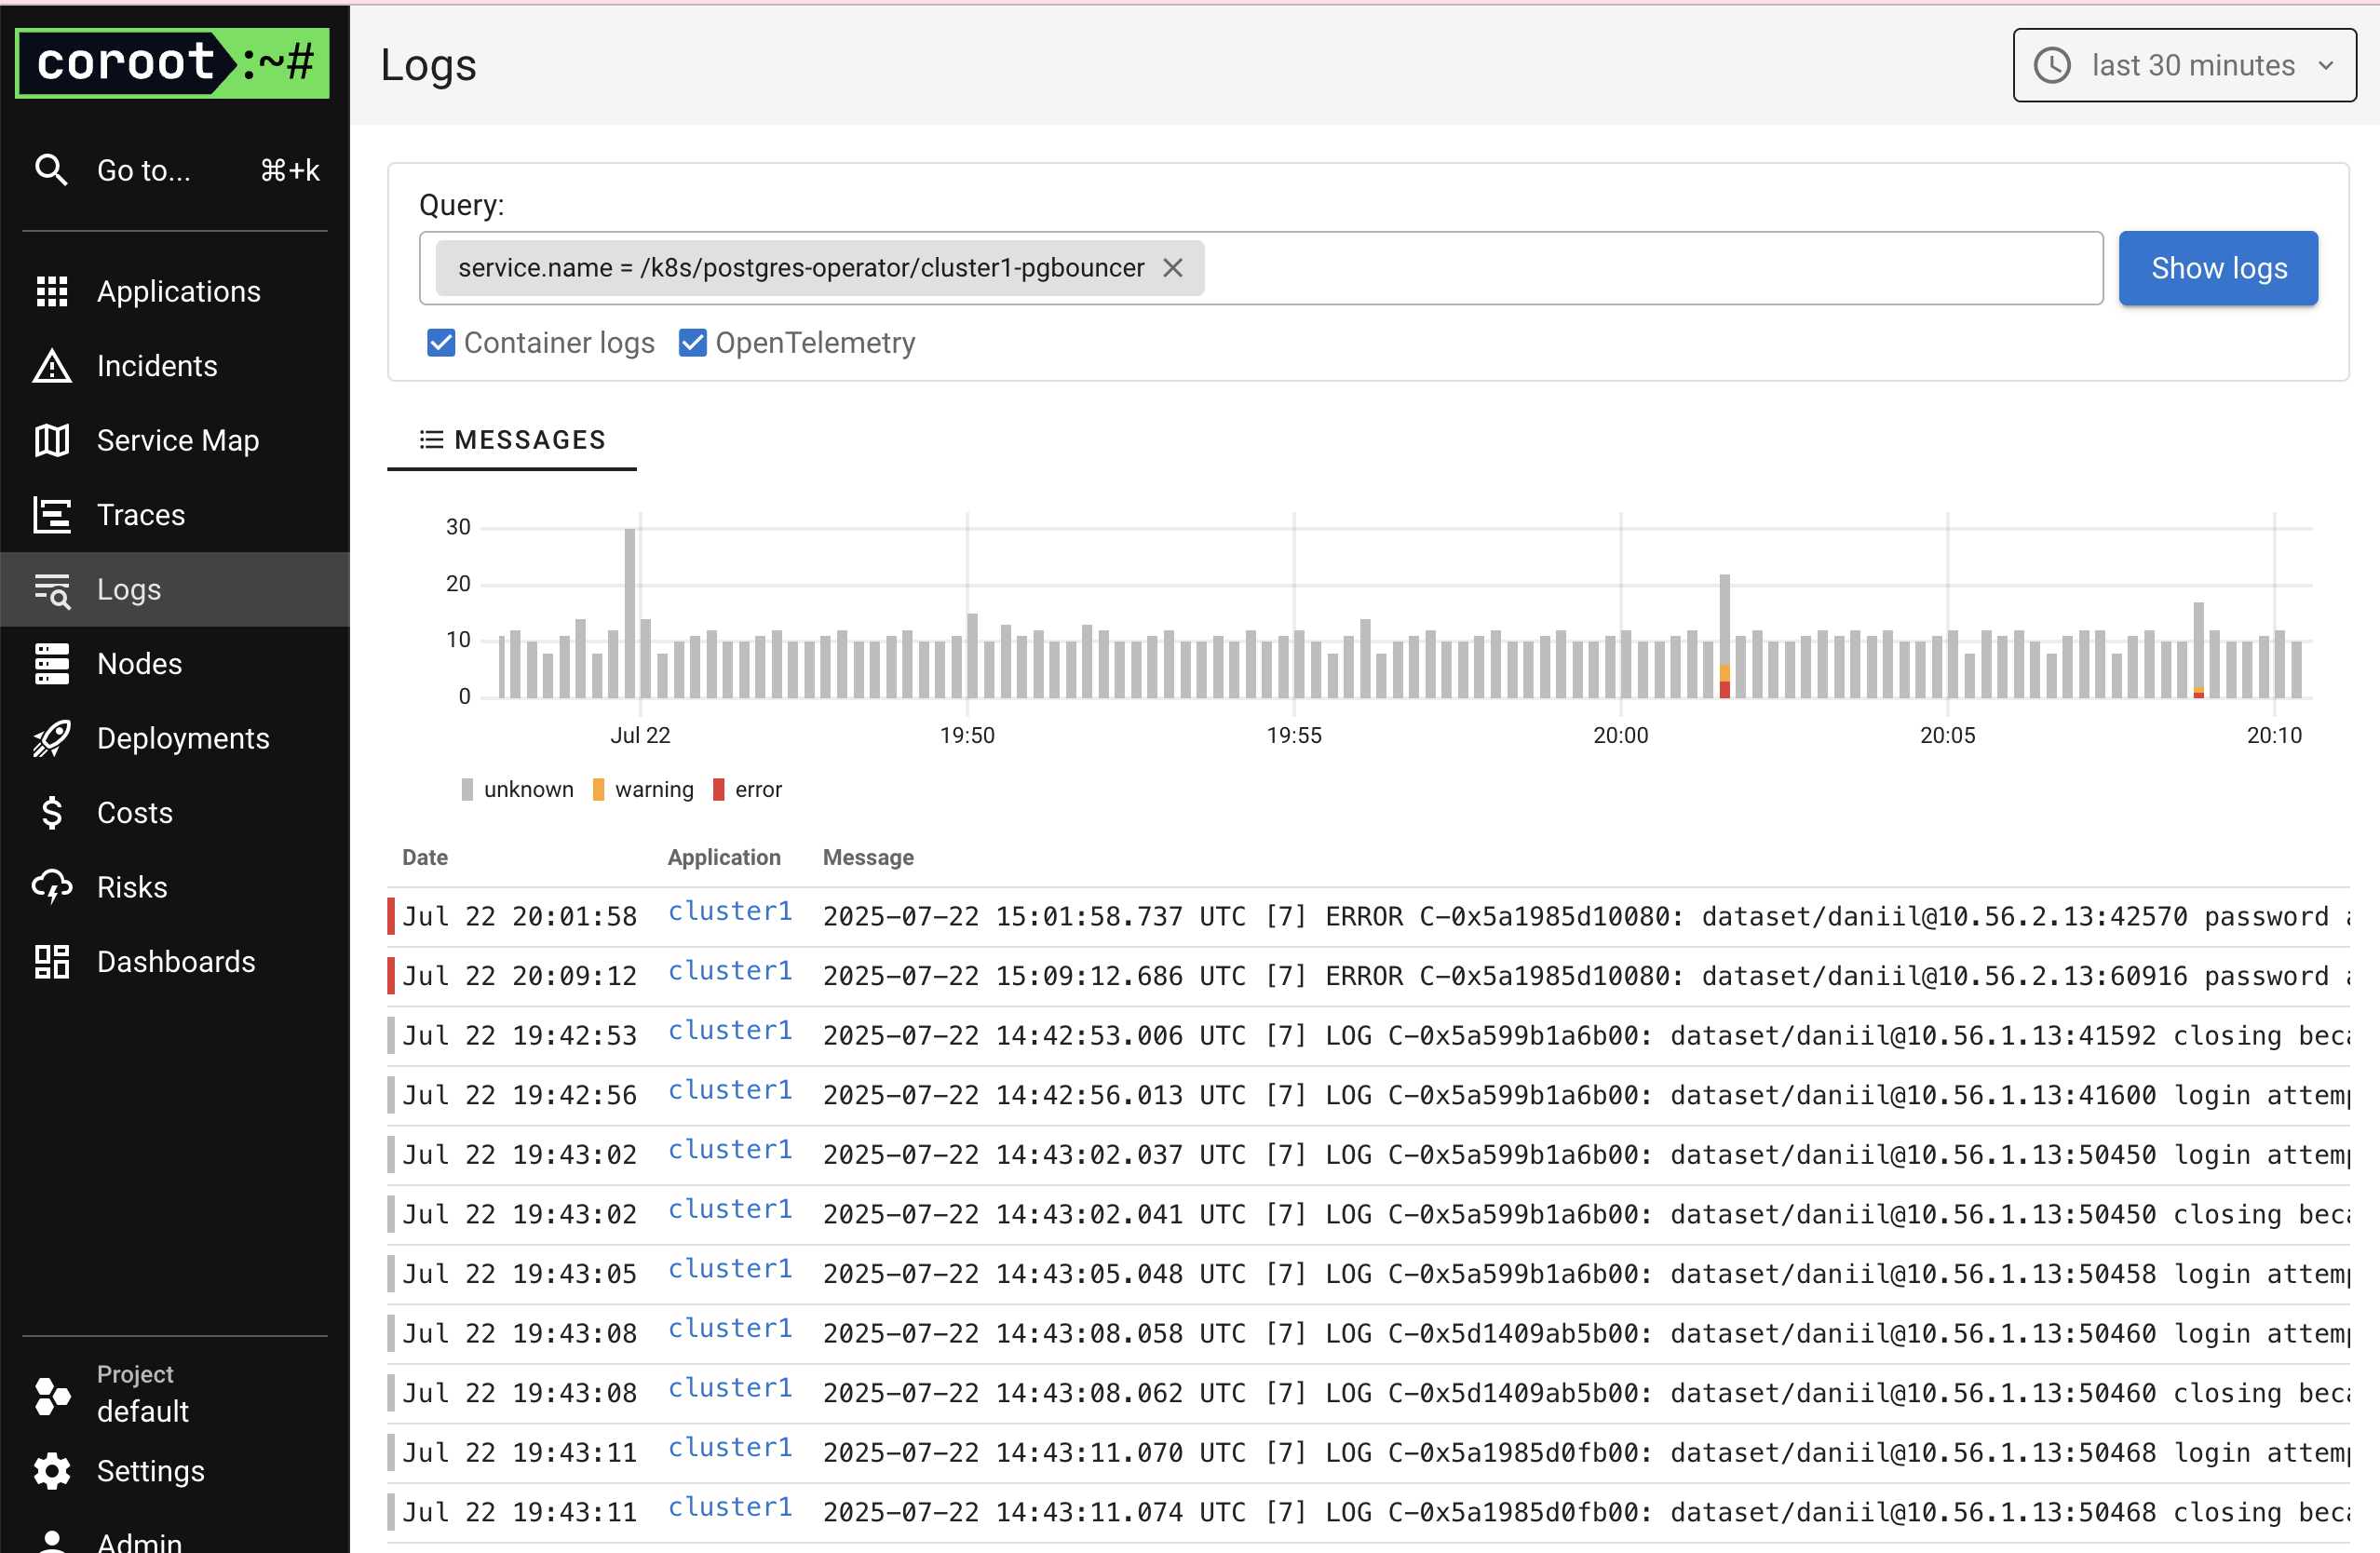The image size is (2380, 1553).
Task: Click the Logs icon in sidebar
Action: click(51, 590)
